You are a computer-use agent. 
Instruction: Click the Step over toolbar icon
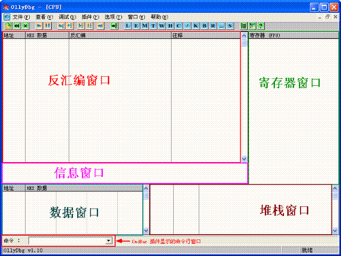coord(70,26)
